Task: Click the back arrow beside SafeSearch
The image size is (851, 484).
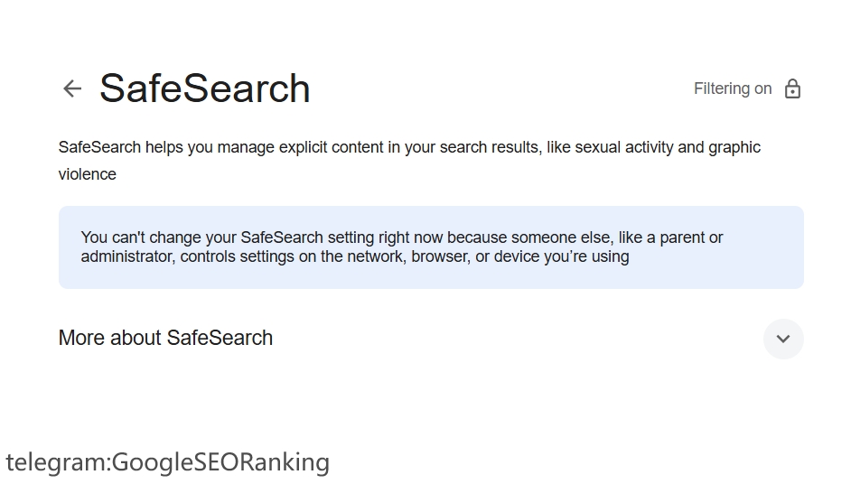Action: 72,88
